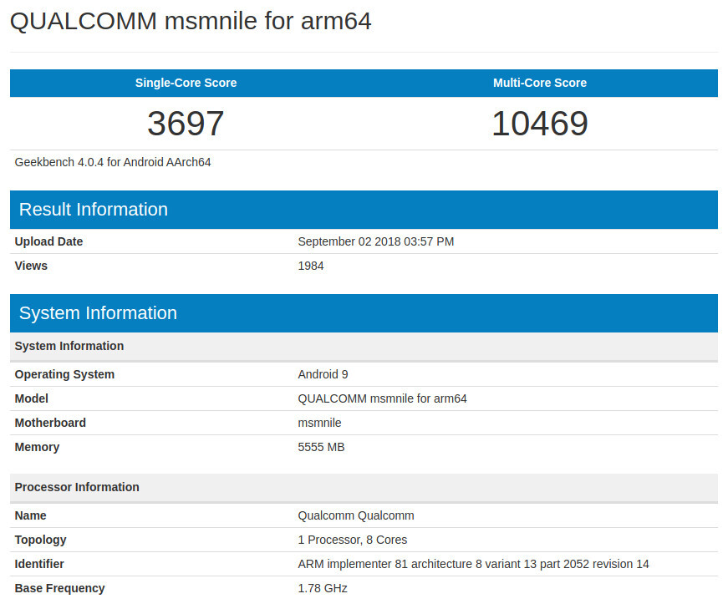Click the page title QUALCOMM msmnile for arm64
The width and height of the screenshot is (728, 614).
pos(191,22)
